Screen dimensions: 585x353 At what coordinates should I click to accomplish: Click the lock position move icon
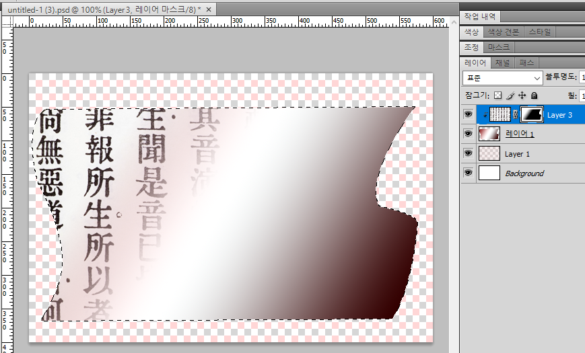click(522, 96)
